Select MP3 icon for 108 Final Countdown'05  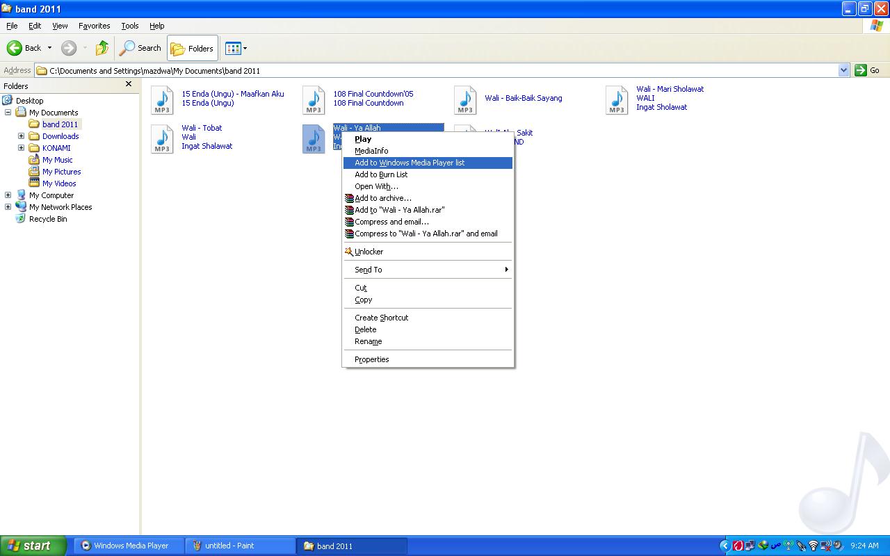[x=314, y=100]
